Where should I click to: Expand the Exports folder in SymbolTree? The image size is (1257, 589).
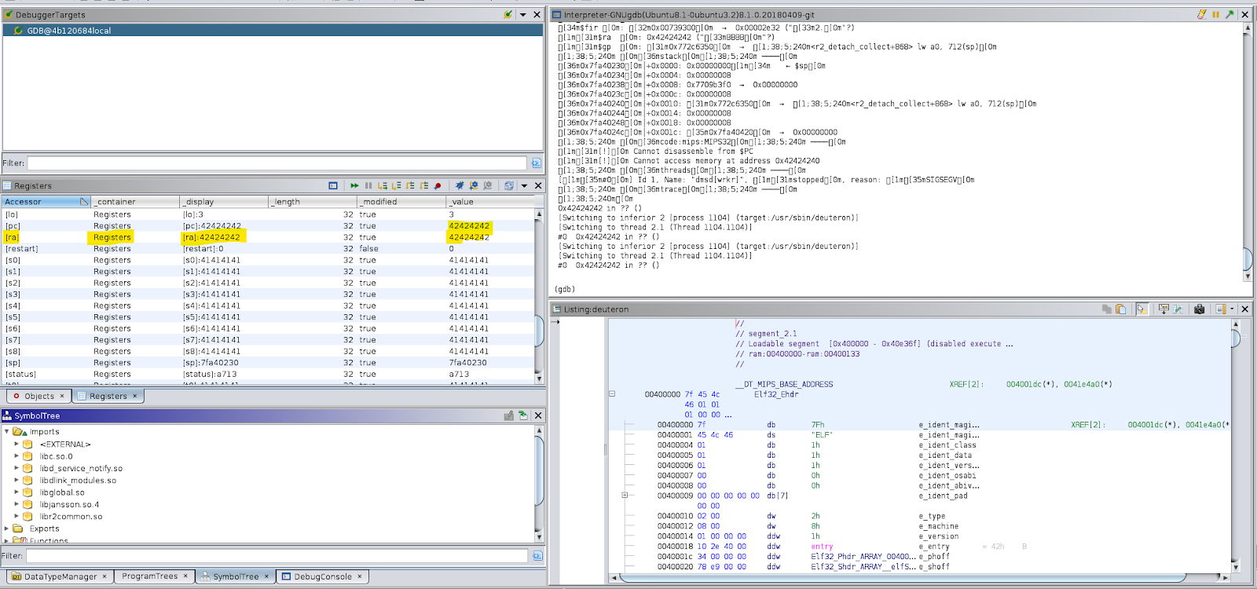[7, 529]
